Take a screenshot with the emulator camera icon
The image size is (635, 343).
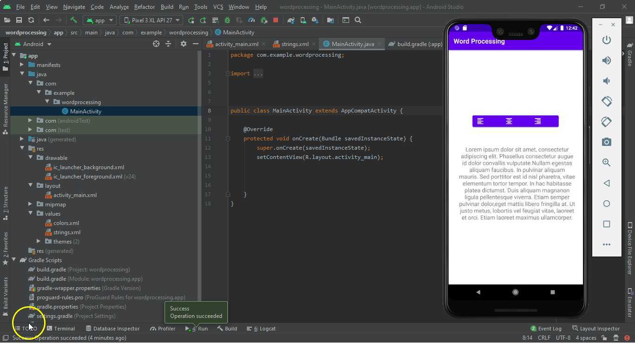(607, 142)
